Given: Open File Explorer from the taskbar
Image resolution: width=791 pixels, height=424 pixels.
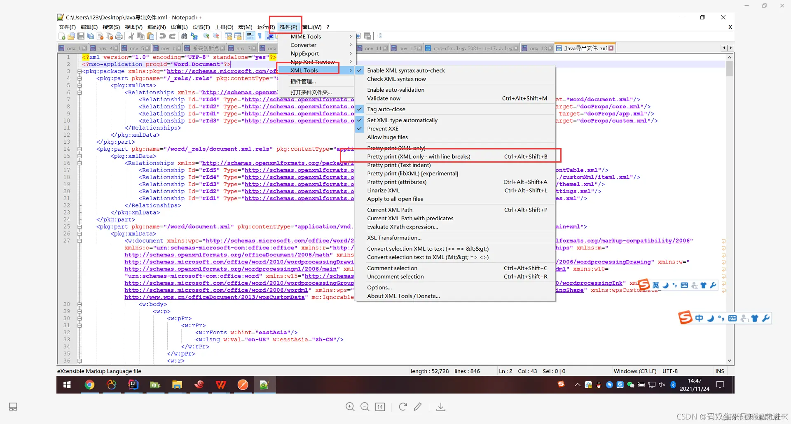Looking at the screenshot, I should tap(177, 384).
